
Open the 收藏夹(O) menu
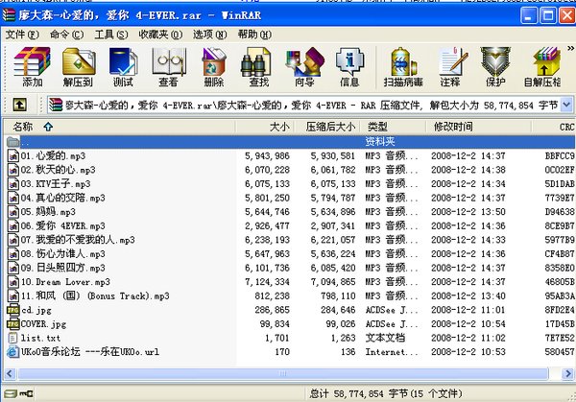tap(160, 35)
